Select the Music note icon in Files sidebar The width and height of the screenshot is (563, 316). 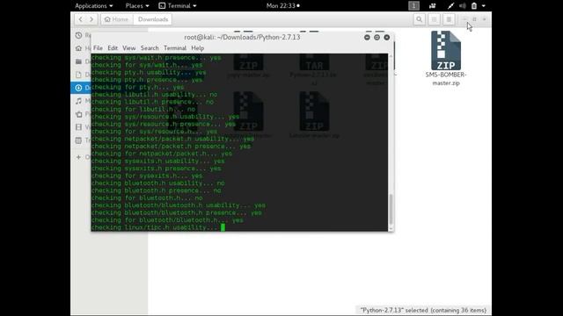pos(78,101)
